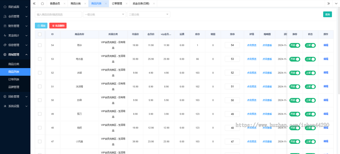Open 二级分类 dropdown
The width and height of the screenshot is (340, 154).
coord(149,14)
